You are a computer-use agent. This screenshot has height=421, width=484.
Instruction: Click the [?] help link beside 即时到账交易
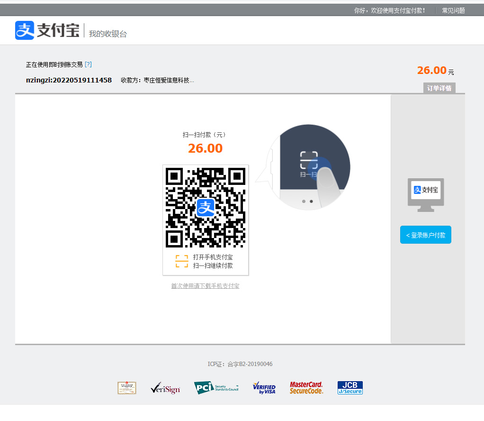tap(88, 64)
